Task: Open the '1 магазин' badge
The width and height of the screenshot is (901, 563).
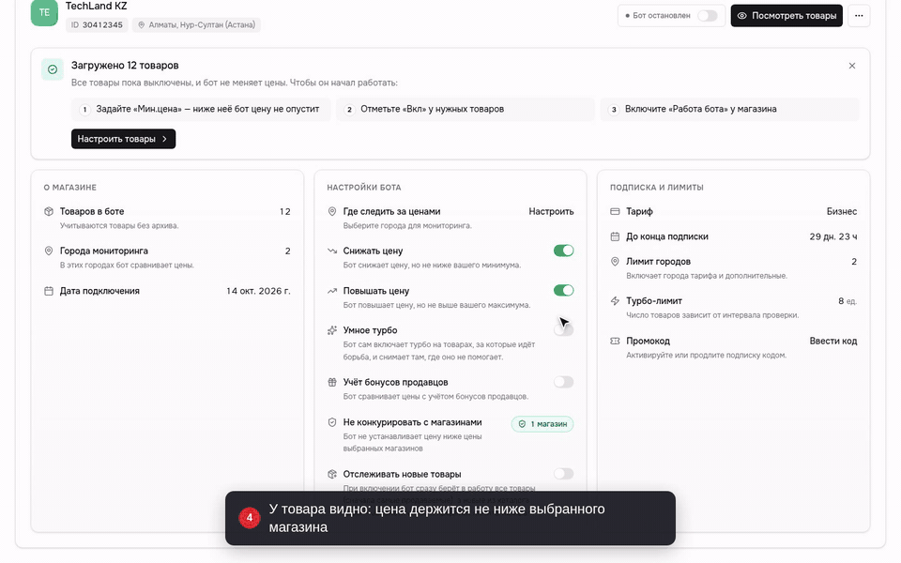Action: 542,424
